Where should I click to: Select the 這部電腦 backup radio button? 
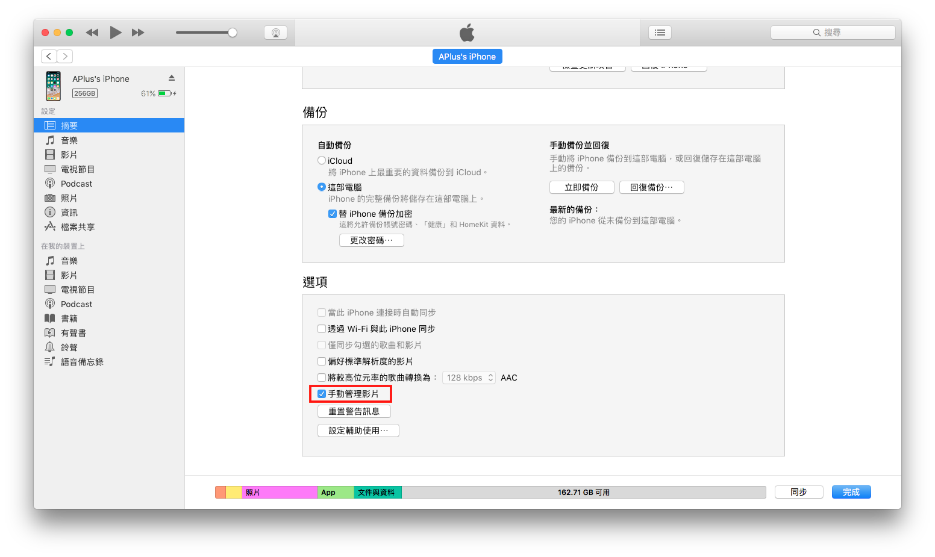(x=322, y=187)
